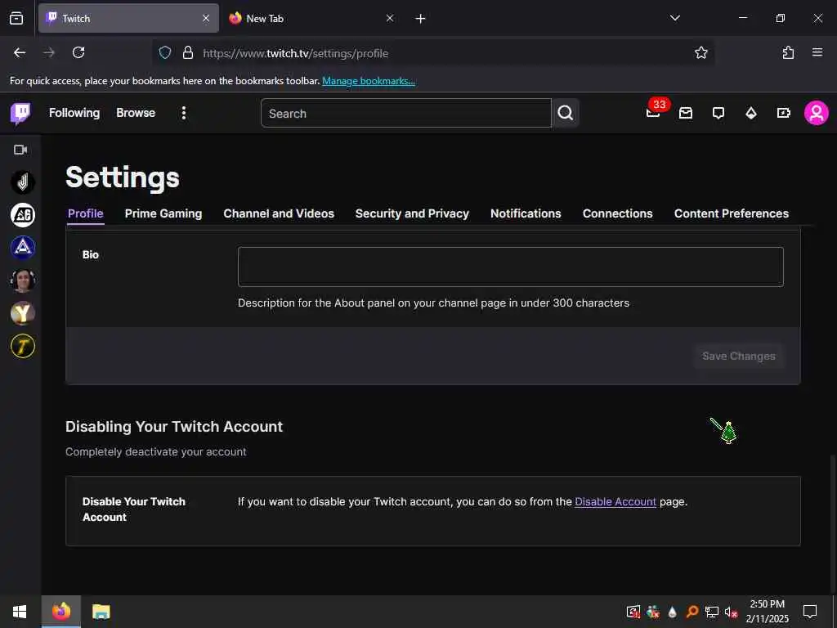Viewport: 837px width, 628px height.
Task: Open the Firefox hamburger application menu
Action: [x=817, y=52]
